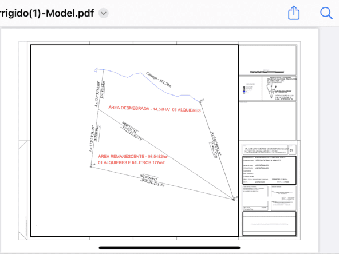Select the red ÁREA DESMEBRADA 14,52HA label
The height and width of the screenshot is (254, 339).
(x=155, y=109)
